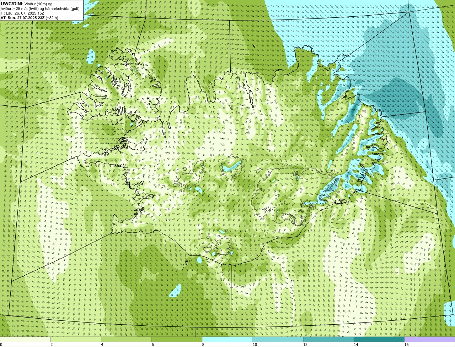Click the dark teal 14–16 legend swatch
455x347 pixels.
click(x=379, y=340)
